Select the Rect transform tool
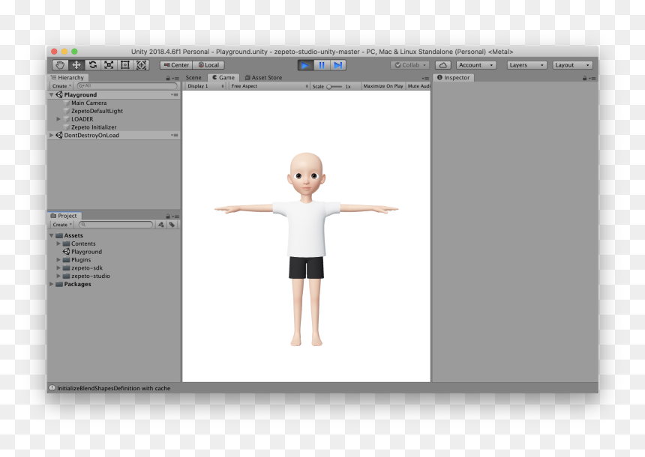645x457 pixels. tap(125, 65)
